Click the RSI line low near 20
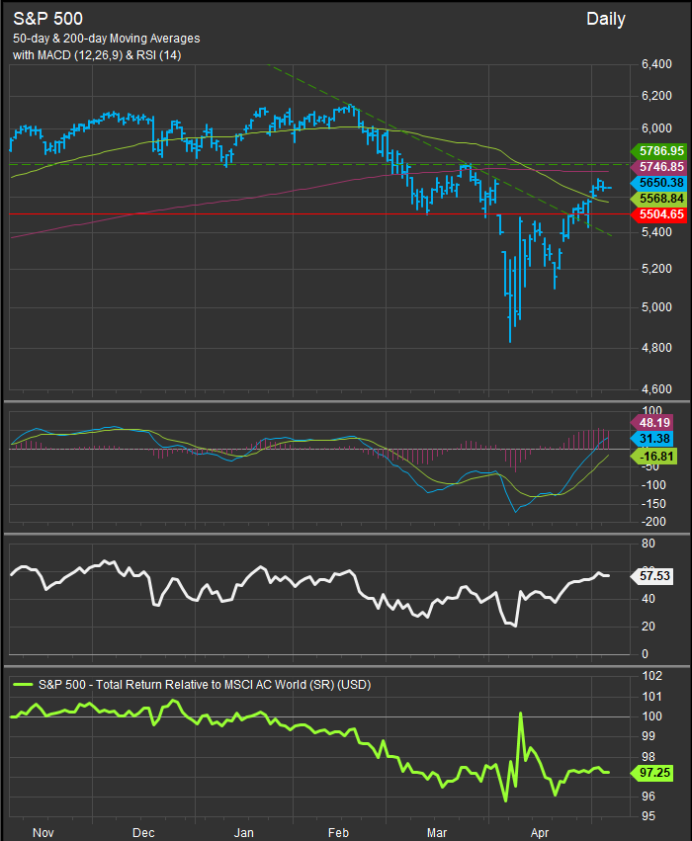The height and width of the screenshot is (841, 692). [x=515, y=626]
